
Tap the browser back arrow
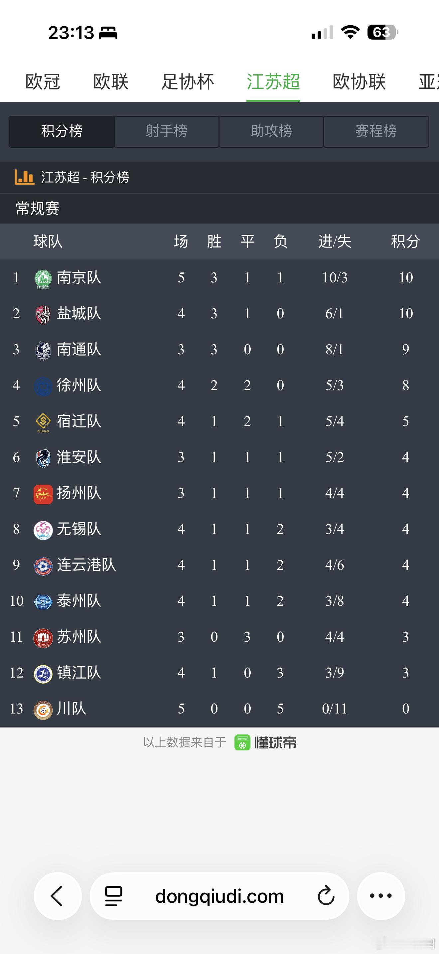[58, 896]
